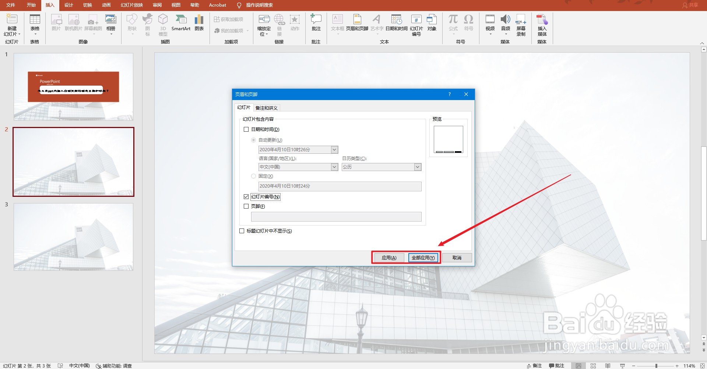The width and height of the screenshot is (707, 369).
Task: Check Don't show on title slide
Action: [242, 231]
